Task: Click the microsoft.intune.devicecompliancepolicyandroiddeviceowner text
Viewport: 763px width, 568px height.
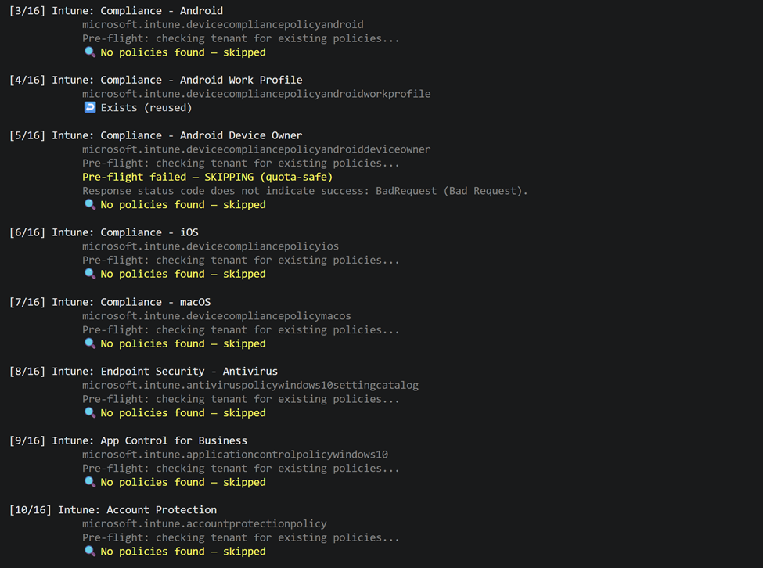Action: [x=256, y=149]
